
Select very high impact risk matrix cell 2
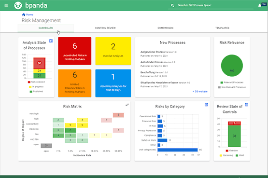[x=118, y=115]
